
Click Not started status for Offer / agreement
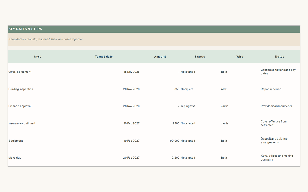click(x=188, y=72)
